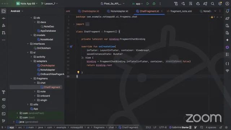Open AppDatabase in the project tree
Viewport: 231px width, 130px height.
pyautogui.click(x=47, y=31)
